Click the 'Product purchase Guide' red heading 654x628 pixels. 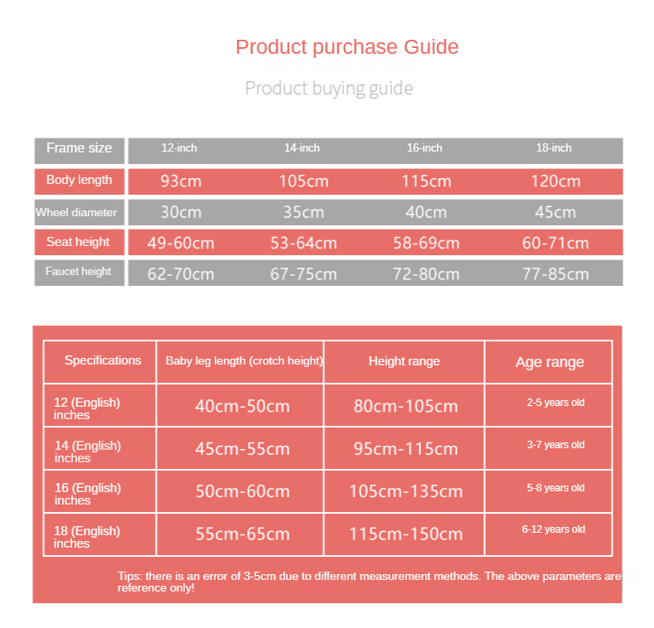346,47
